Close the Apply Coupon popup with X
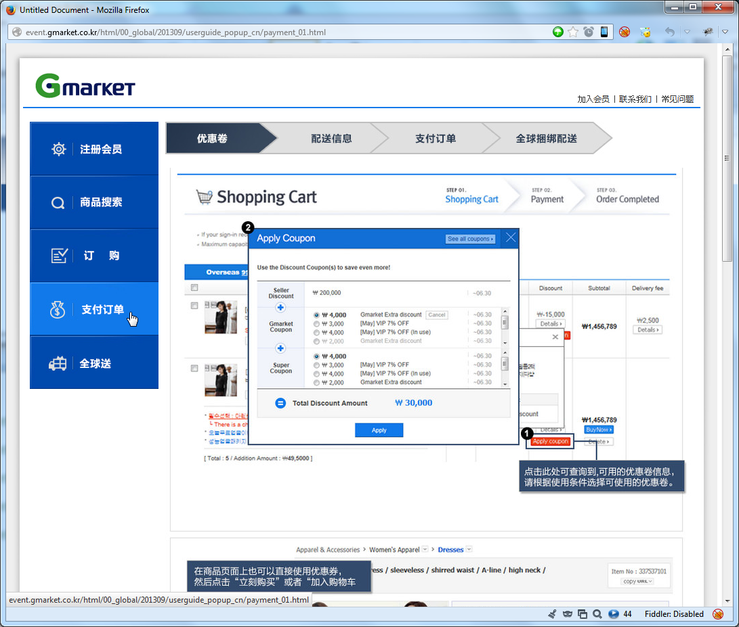Viewport: 739px width, 627px height. click(511, 237)
